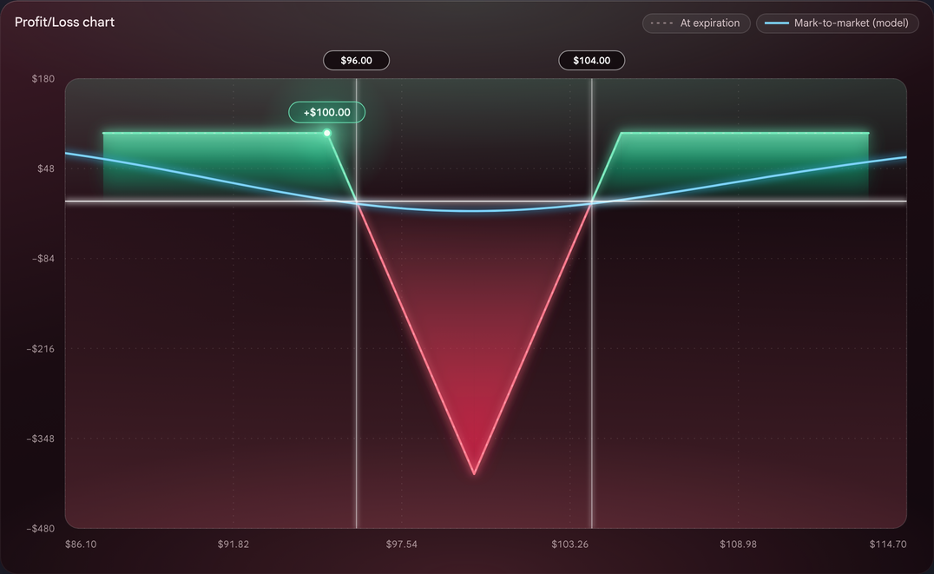Click the $96.00 breakeven label
This screenshot has width=934, height=574.
click(x=356, y=60)
